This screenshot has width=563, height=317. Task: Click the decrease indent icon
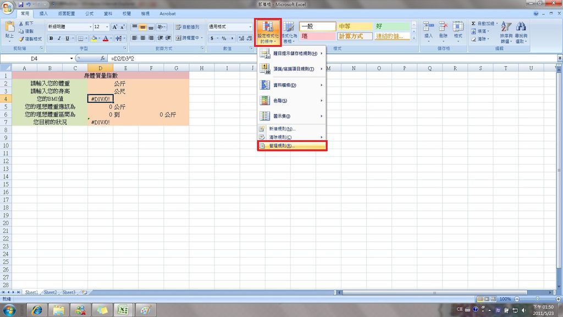[160, 38]
